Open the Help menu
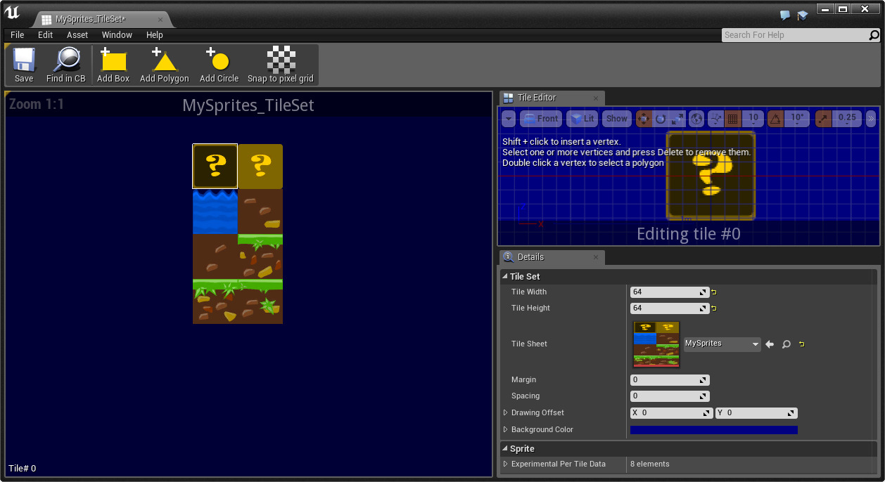This screenshot has width=885, height=482. pyautogui.click(x=155, y=34)
